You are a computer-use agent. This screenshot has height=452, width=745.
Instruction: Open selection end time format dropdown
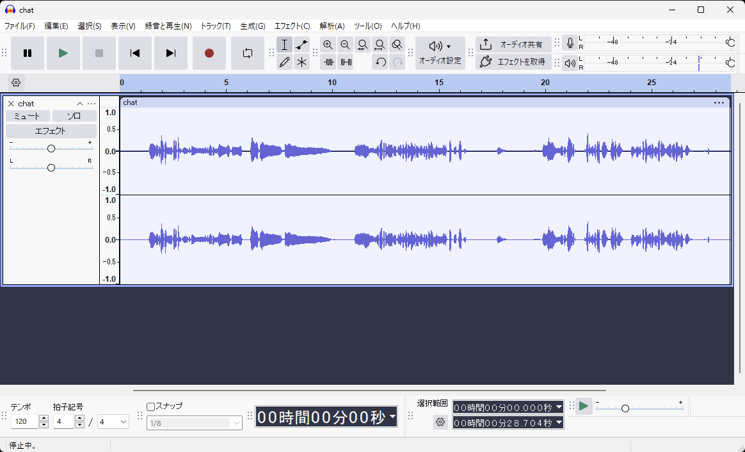click(x=559, y=423)
